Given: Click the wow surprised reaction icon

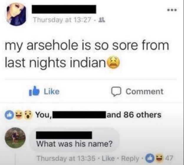Looking at the screenshot, I should point(28,115).
